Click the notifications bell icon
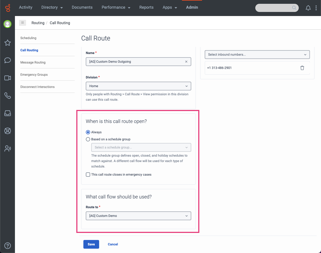Screen dimensions: 321x253 pos(308,8)
